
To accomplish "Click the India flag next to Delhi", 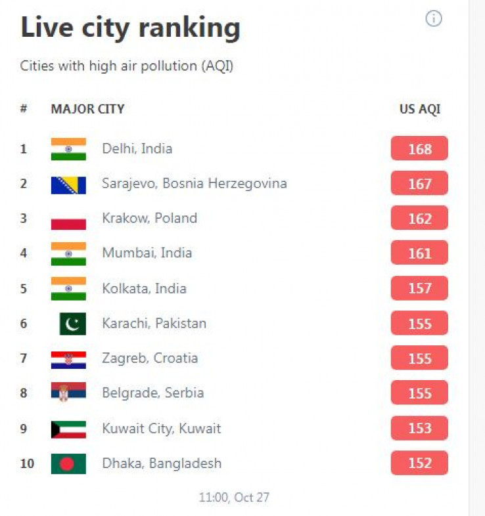I will pyautogui.click(x=68, y=149).
